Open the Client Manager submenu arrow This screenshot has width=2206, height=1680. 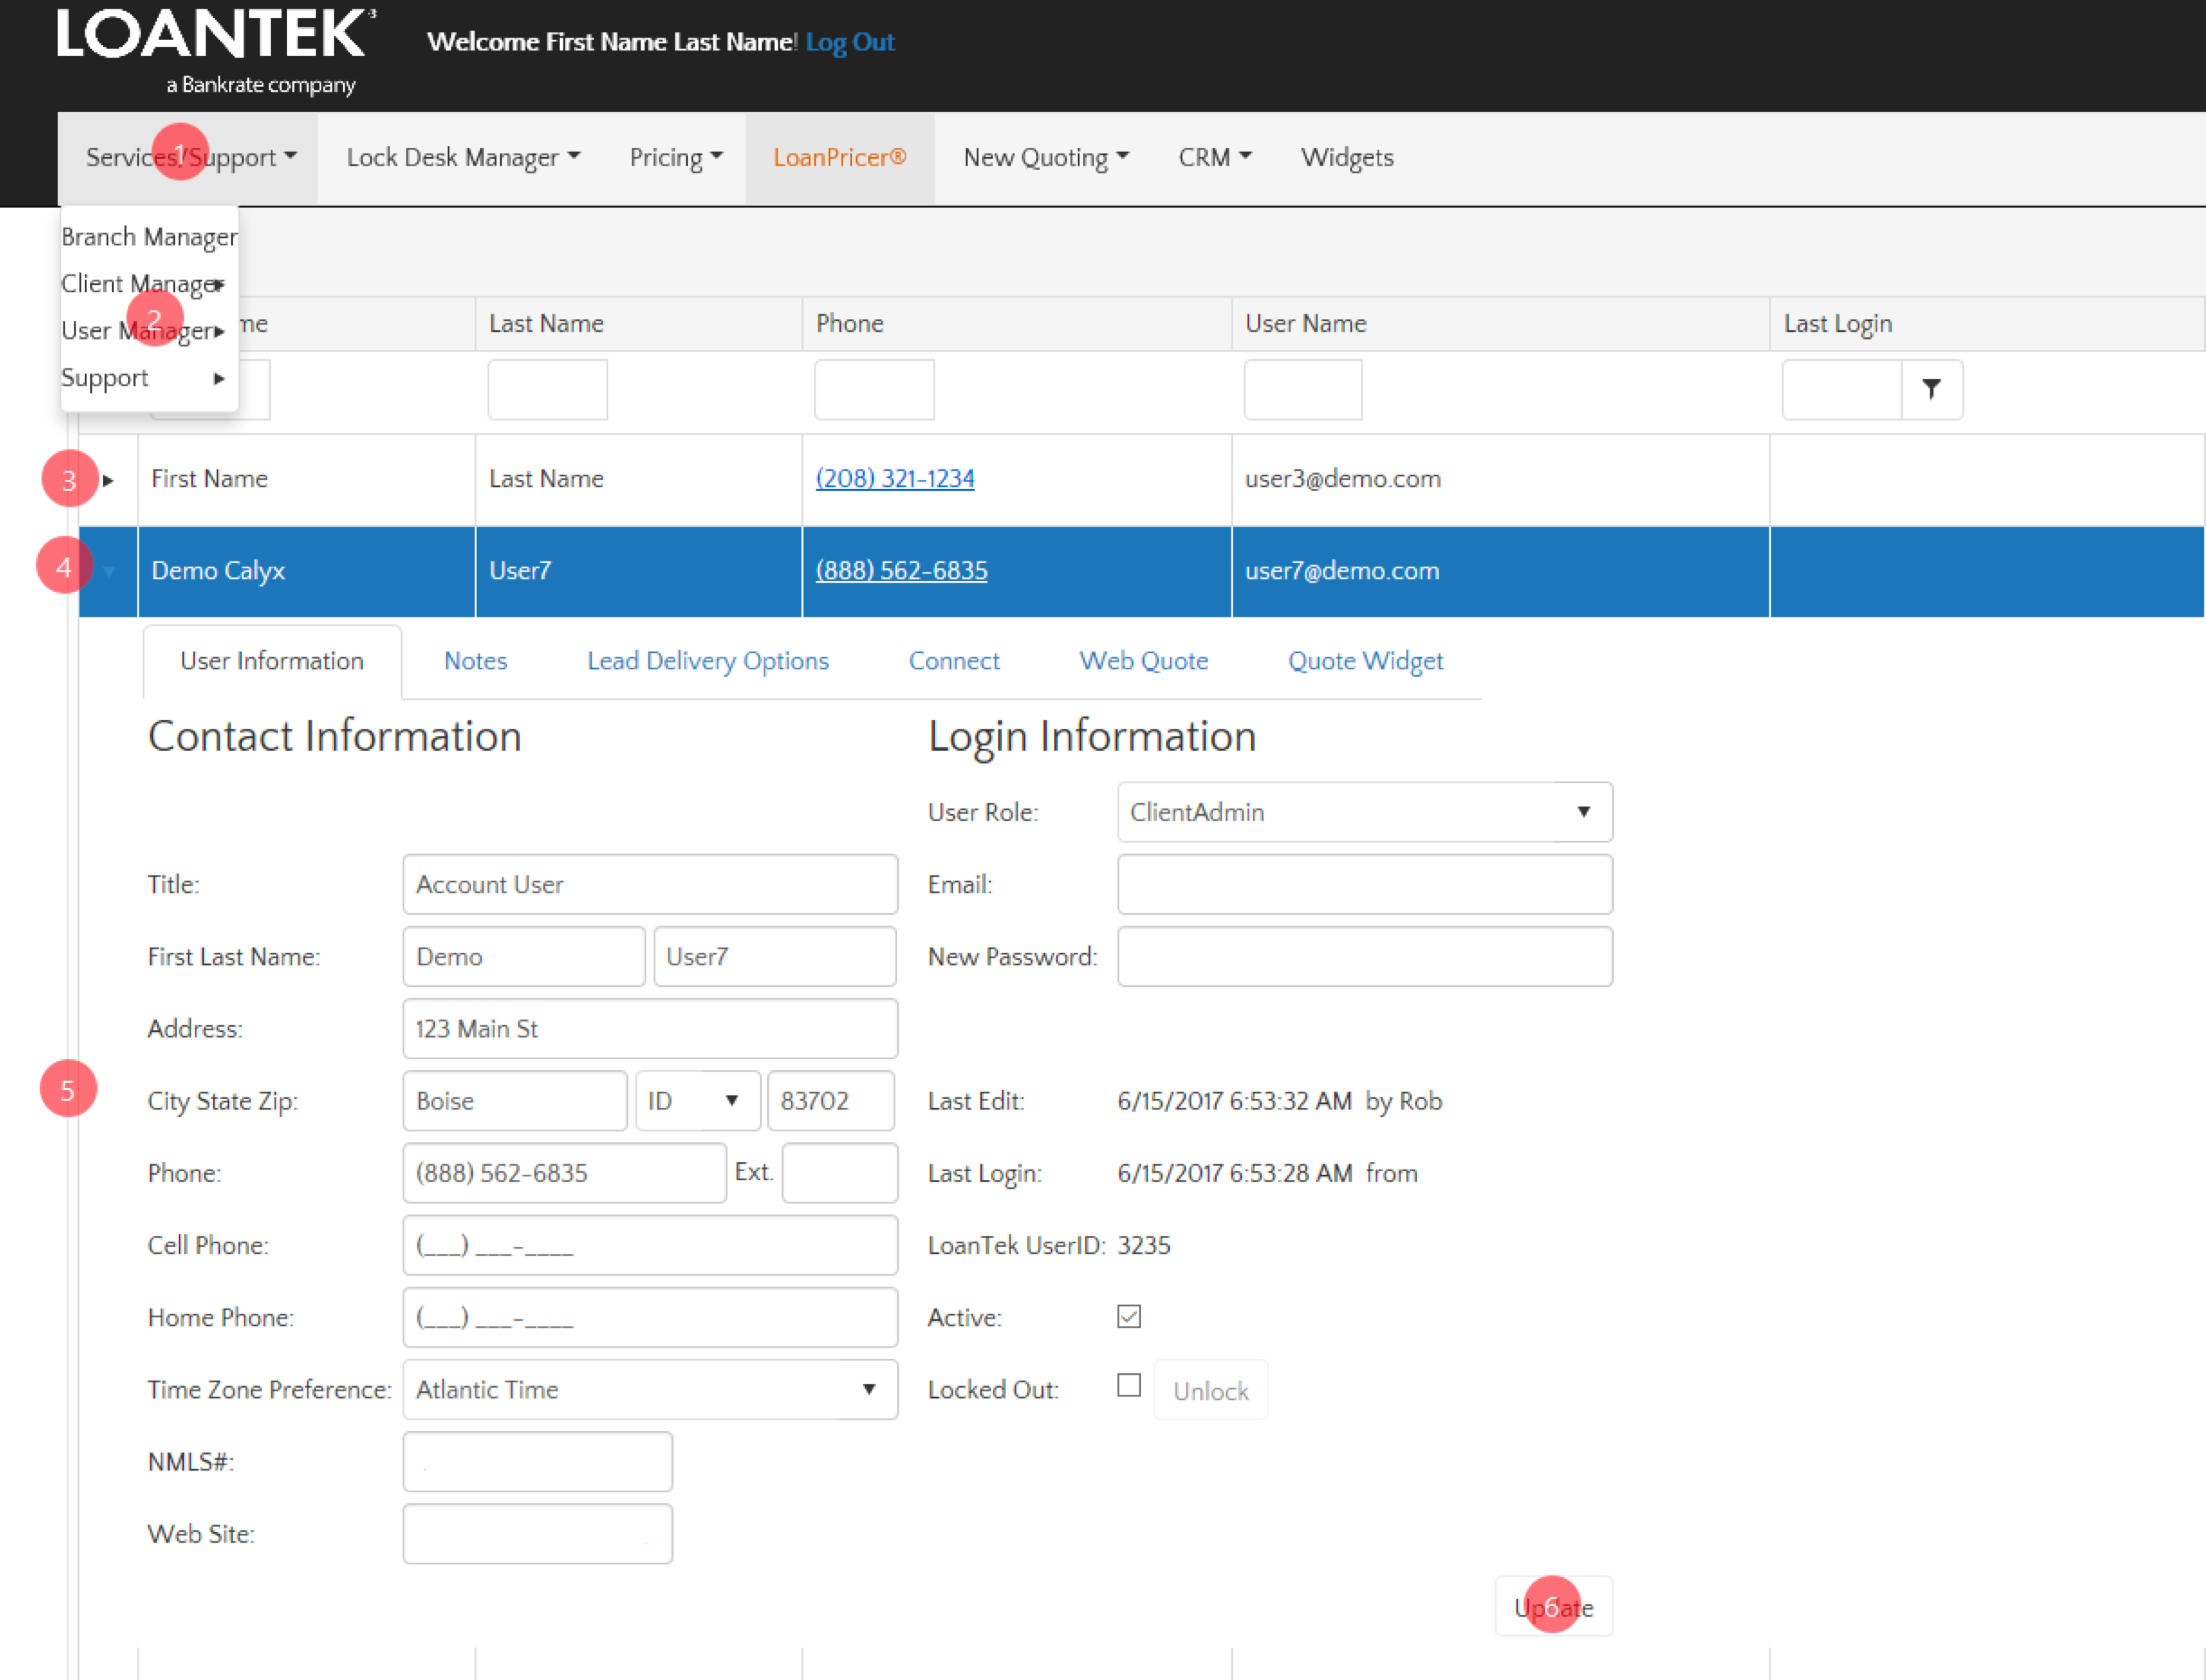tap(219, 284)
